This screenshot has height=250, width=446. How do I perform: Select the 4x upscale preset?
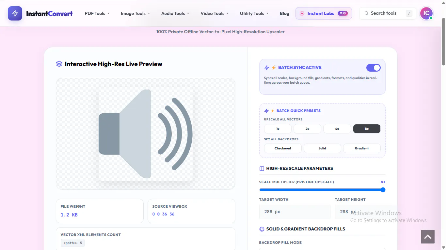(x=337, y=129)
